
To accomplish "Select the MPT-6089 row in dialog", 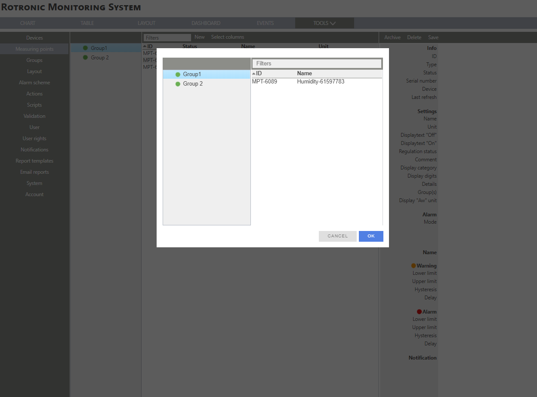I will pyautogui.click(x=317, y=81).
